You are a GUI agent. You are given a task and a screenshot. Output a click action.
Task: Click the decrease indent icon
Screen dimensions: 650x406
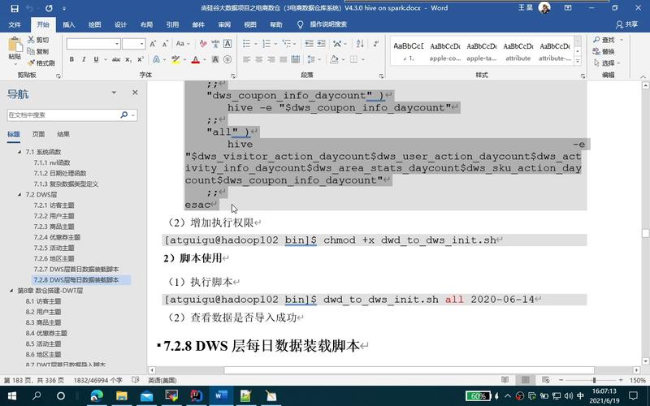click(309, 44)
